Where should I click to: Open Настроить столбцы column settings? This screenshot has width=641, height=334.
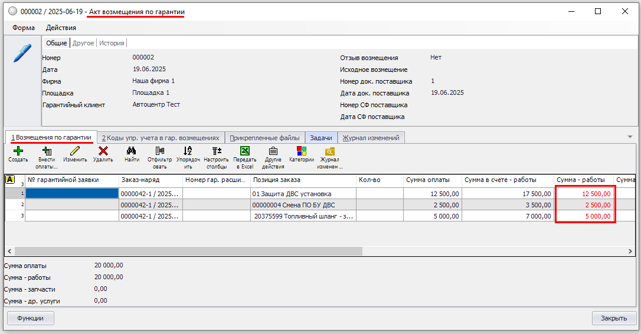tap(216, 151)
